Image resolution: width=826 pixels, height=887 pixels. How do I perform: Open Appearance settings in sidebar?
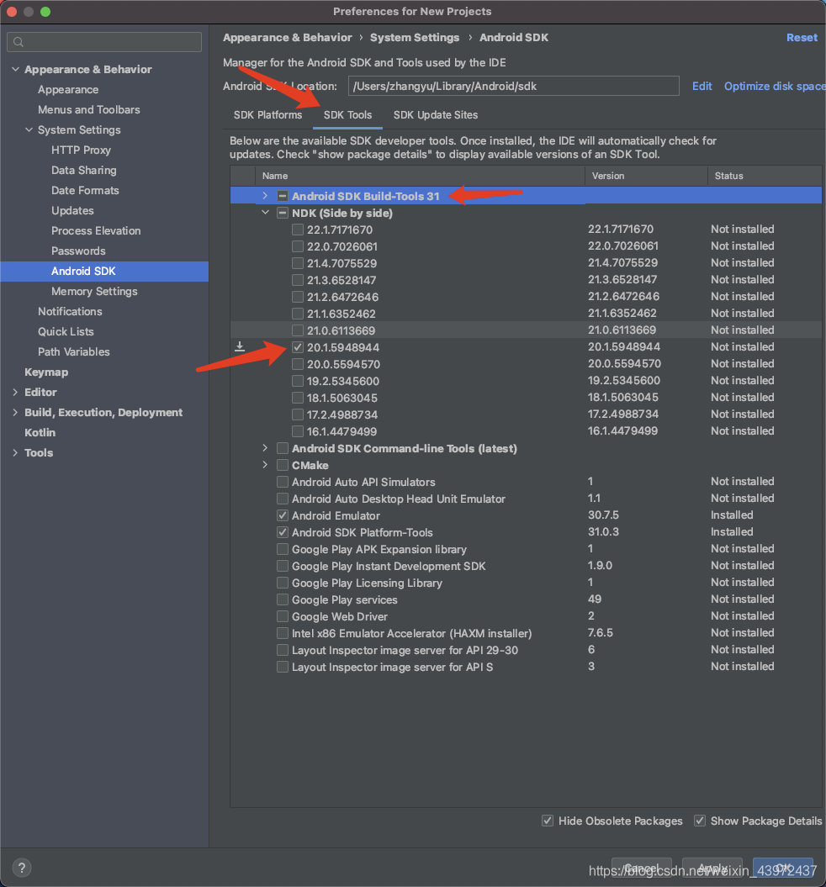point(68,89)
